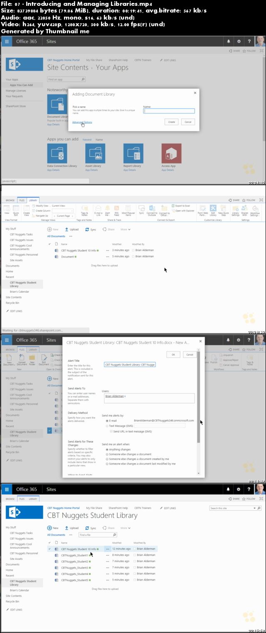Choose the Access App tile icon
The width and height of the screenshot is (266, 633).
click(172, 153)
